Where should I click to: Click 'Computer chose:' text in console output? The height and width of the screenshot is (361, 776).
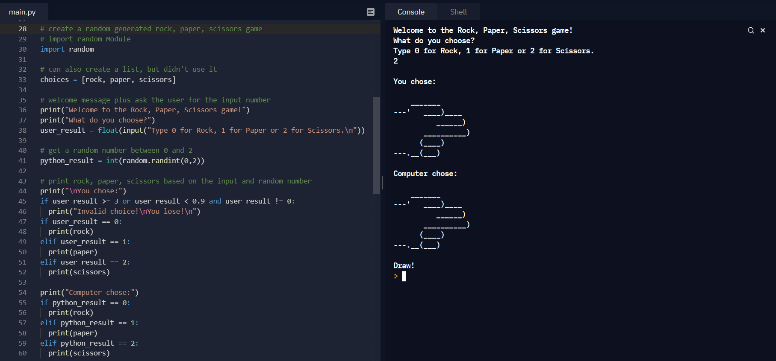(425, 173)
